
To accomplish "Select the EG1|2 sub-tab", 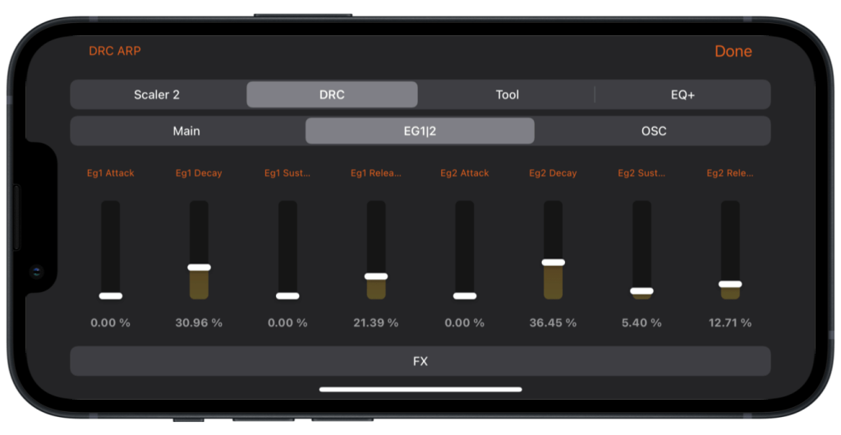I will click(x=420, y=130).
